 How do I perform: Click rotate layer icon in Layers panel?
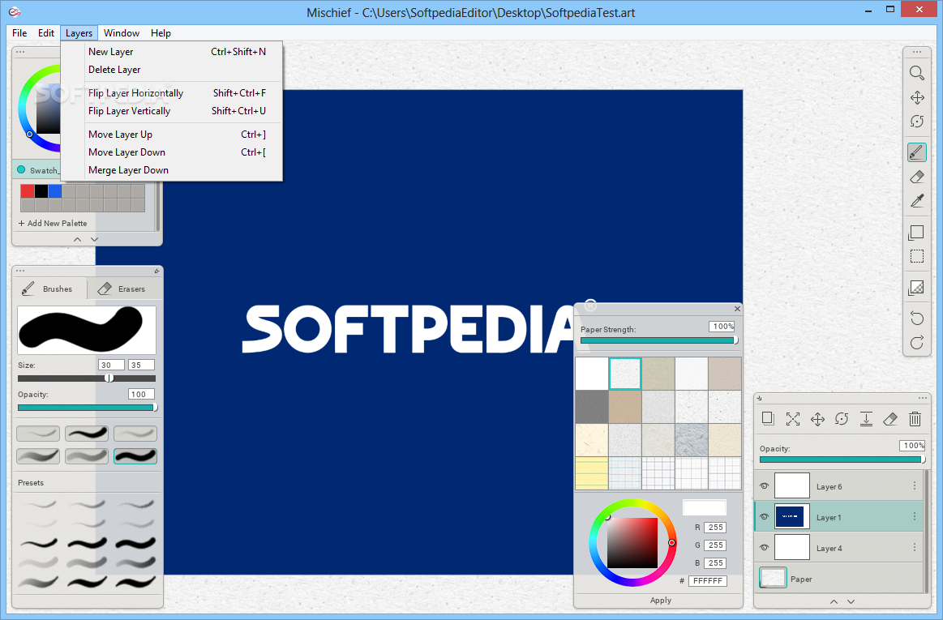point(842,418)
